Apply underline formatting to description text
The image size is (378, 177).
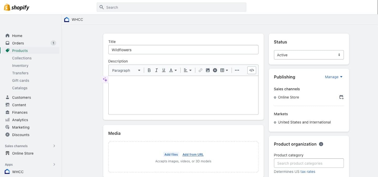point(164,70)
